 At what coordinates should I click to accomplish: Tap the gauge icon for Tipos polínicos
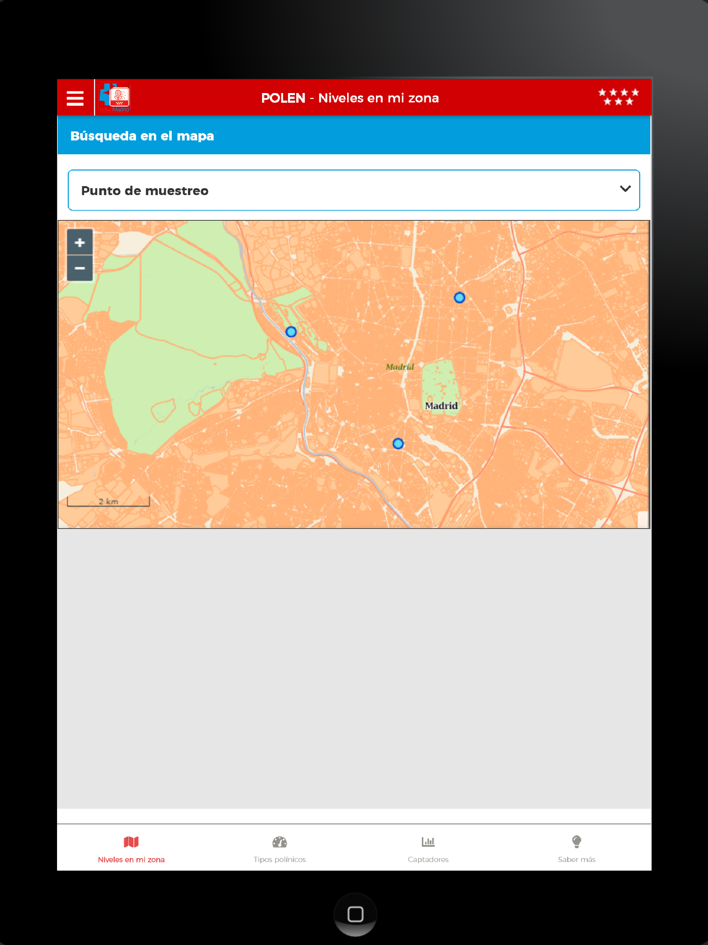(x=280, y=842)
